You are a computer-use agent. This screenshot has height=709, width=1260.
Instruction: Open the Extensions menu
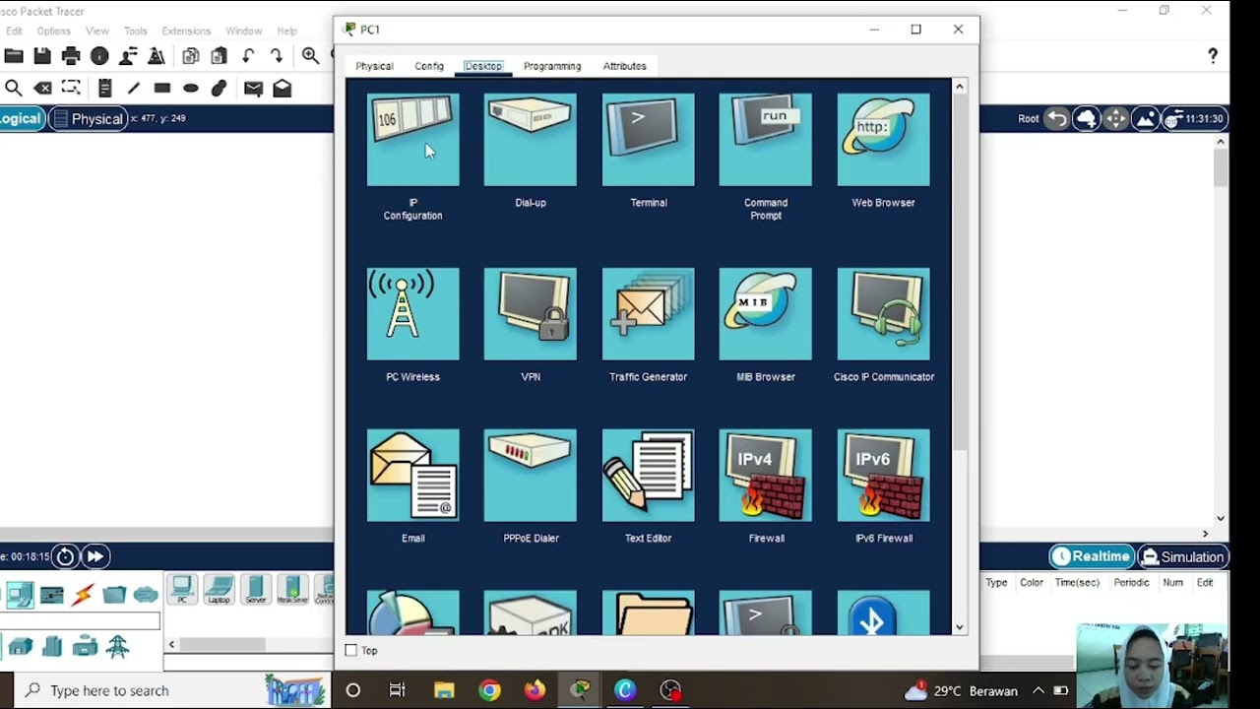tap(186, 31)
